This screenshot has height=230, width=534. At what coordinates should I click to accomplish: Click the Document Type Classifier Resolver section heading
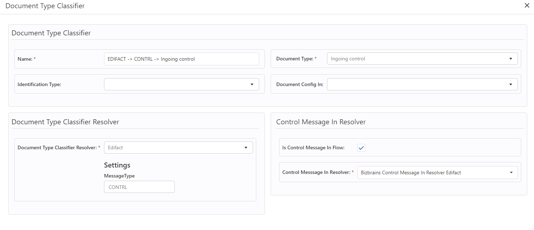(x=65, y=122)
